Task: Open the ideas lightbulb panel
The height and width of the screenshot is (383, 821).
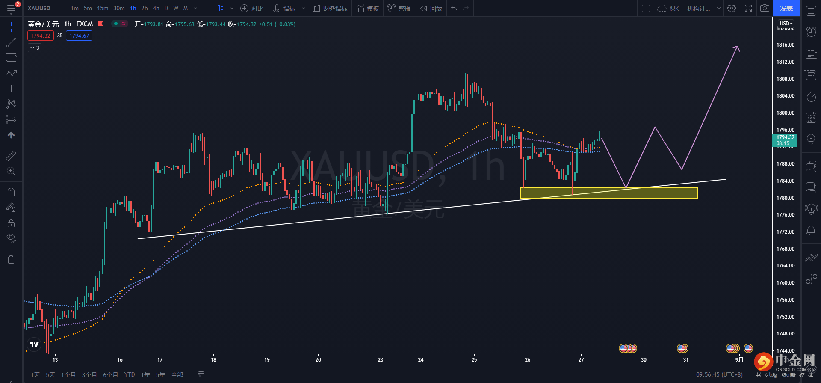Action: click(811, 139)
